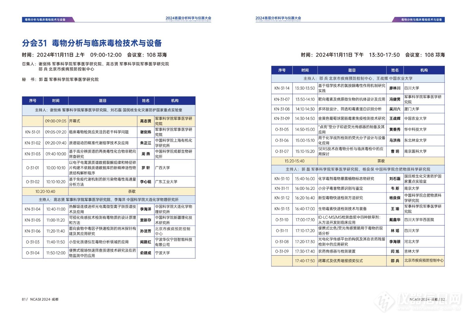Select the O-31-04 cell

coord(33,253)
